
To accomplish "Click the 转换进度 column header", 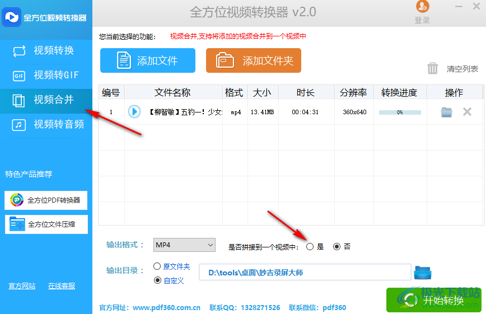I will click(400, 92).
